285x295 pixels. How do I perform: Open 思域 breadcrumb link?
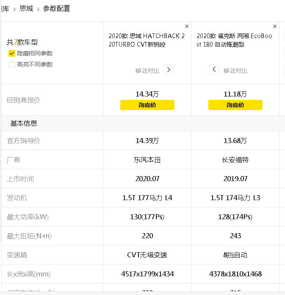26,8
